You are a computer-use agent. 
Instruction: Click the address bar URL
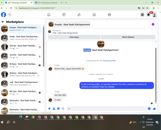click(x=37, y=8)
